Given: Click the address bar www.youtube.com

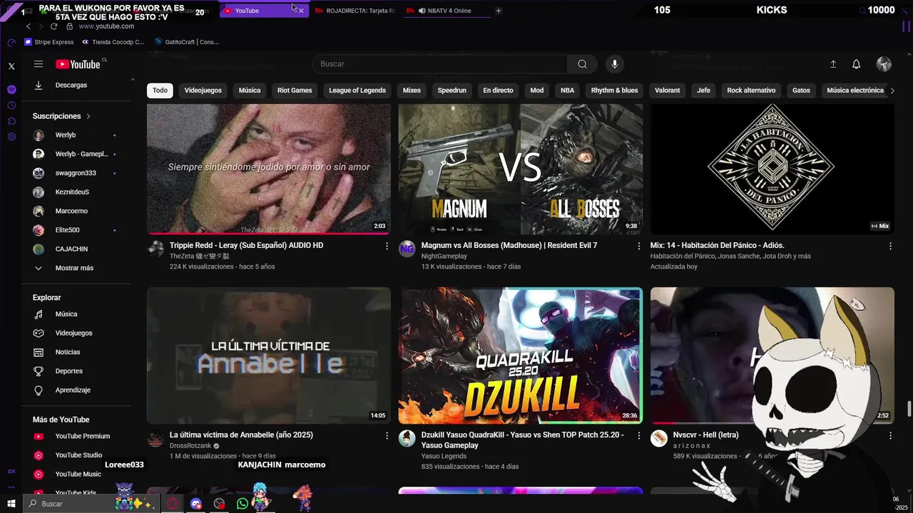Looking at the screenshot, I should pyautogui.click(x=106, y=26).
